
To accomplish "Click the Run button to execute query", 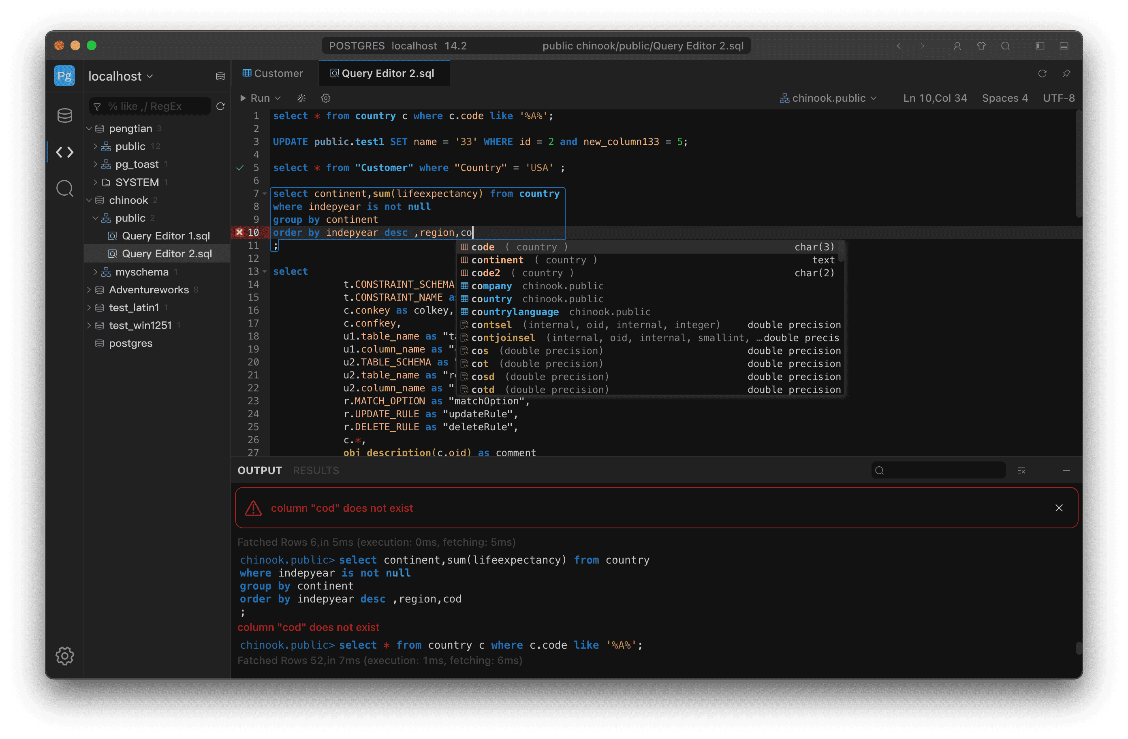I will pos(256,98).
